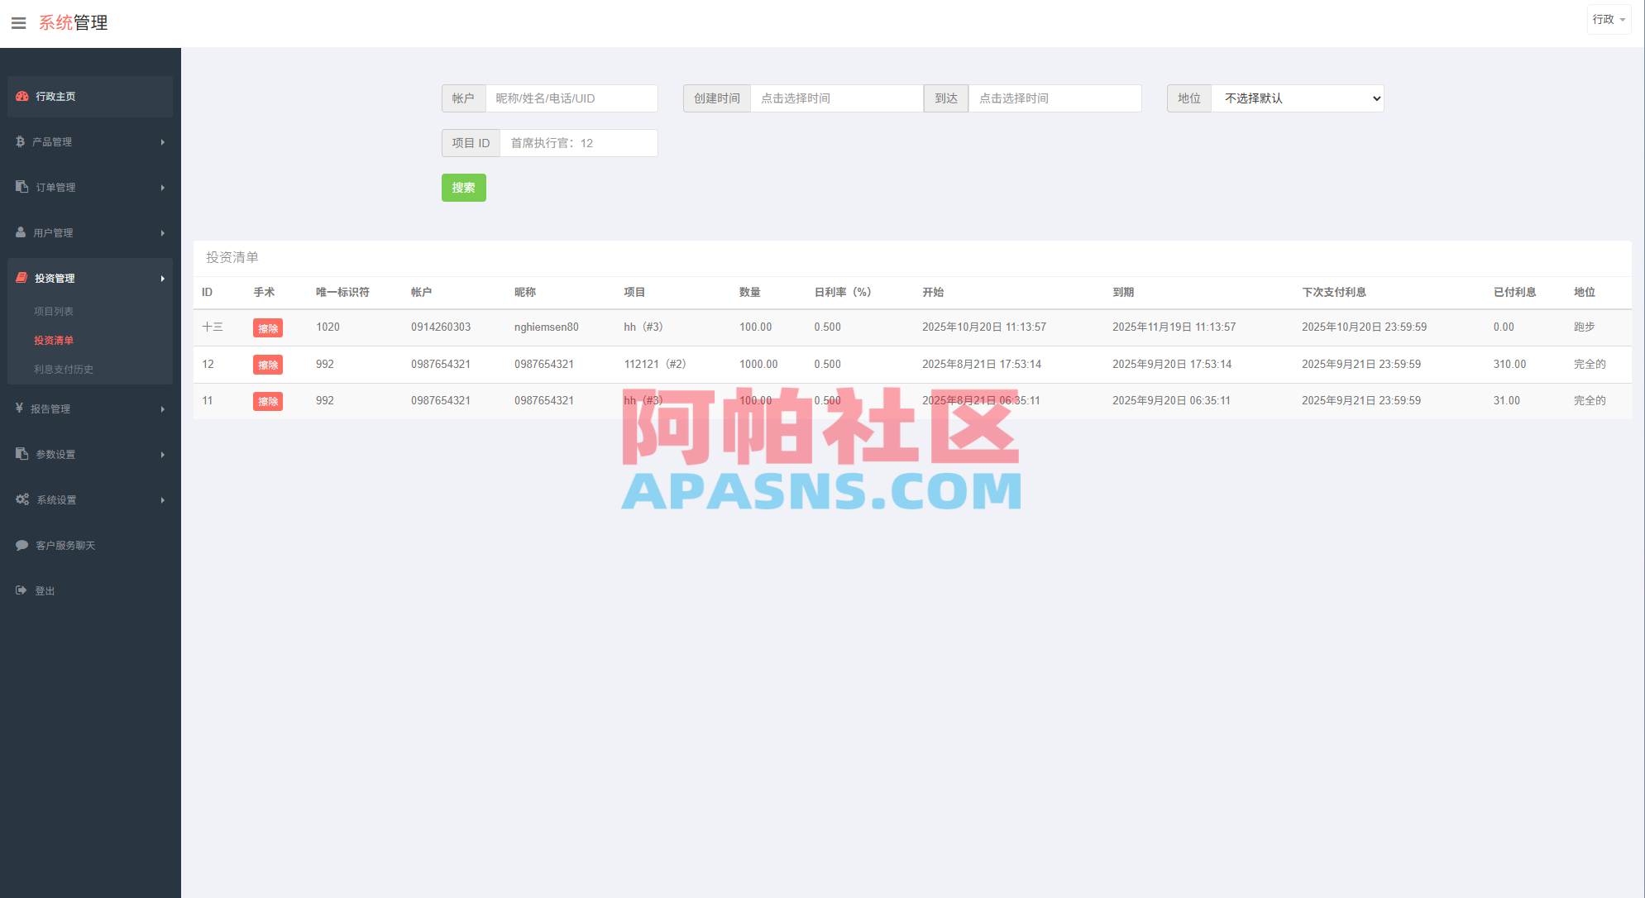The image size is (1645, 898).
Task: Toggle the sidebar with the hamburger icon
Action: [18, 22]
